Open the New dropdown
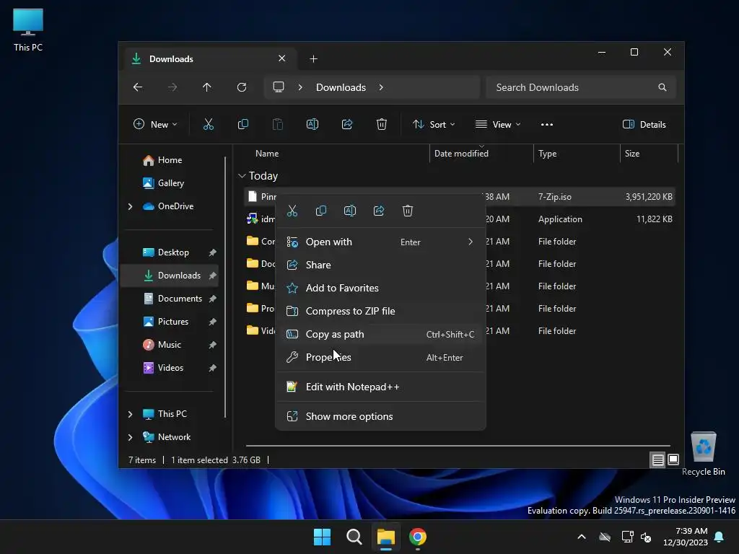 point(155,124)
